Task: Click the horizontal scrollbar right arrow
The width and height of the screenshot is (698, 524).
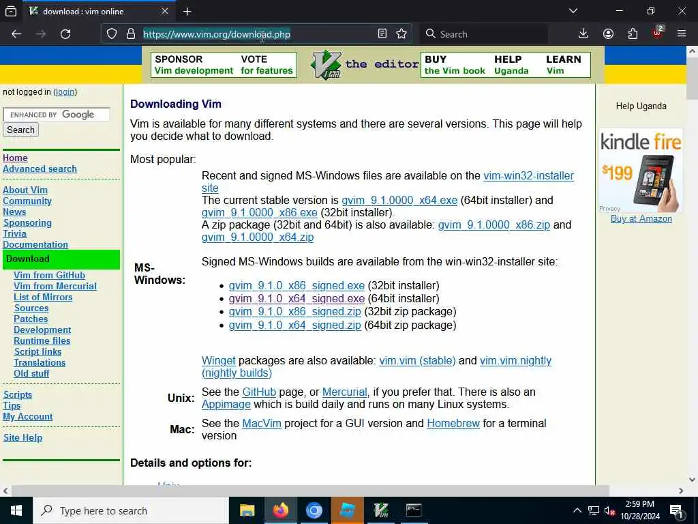Action: [x=681, y=491]
